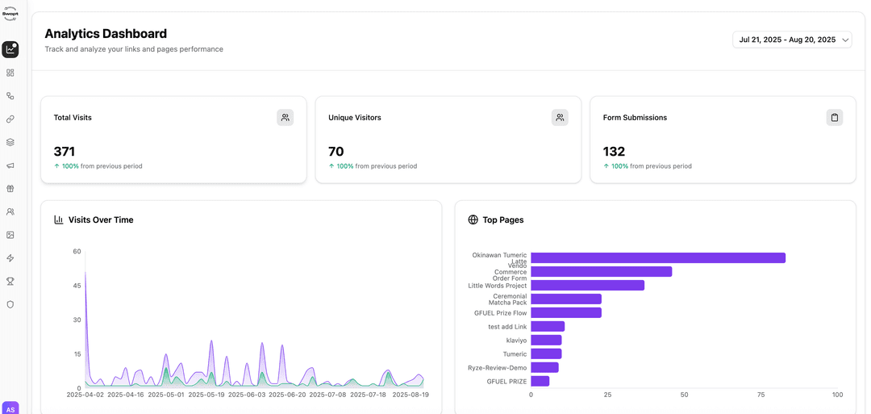Expand the date range dropdown

pyautogui.click(x=792, y=40)
